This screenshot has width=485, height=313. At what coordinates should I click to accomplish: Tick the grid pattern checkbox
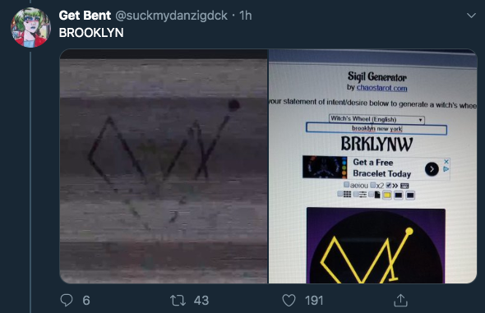click(x=340, y=194)
